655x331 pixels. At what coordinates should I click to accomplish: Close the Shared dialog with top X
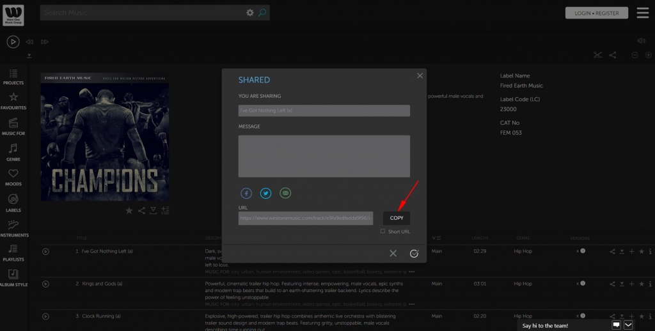coord(420,75)
